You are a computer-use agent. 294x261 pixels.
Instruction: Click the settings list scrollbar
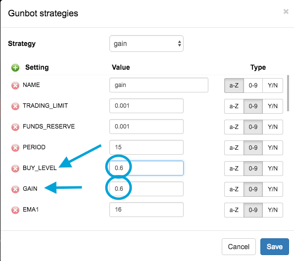[288, 93]
